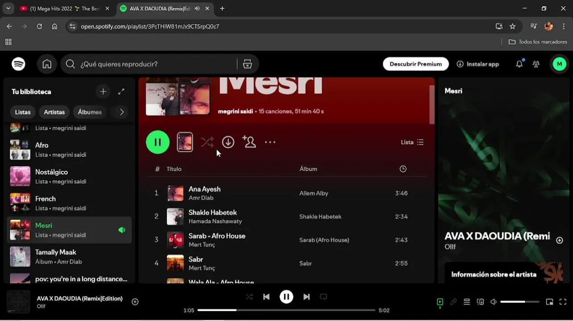Add AVA X DAOUDIA from Now Playing panel
Image resolution: width=573 pixels, height=321 pixels.
(560, 240)
